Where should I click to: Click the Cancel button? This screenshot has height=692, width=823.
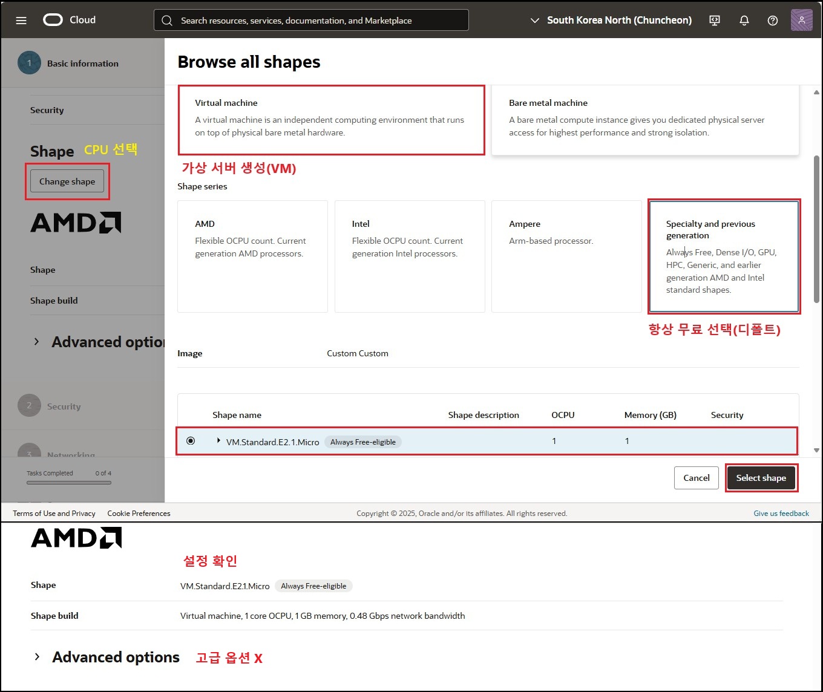point(697,478)
